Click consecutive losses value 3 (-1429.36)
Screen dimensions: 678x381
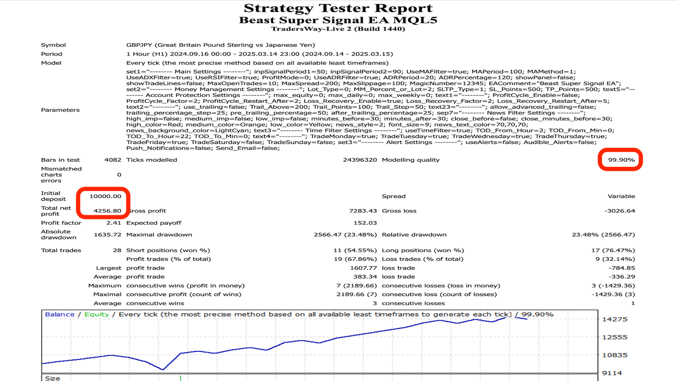pos(613,286)
